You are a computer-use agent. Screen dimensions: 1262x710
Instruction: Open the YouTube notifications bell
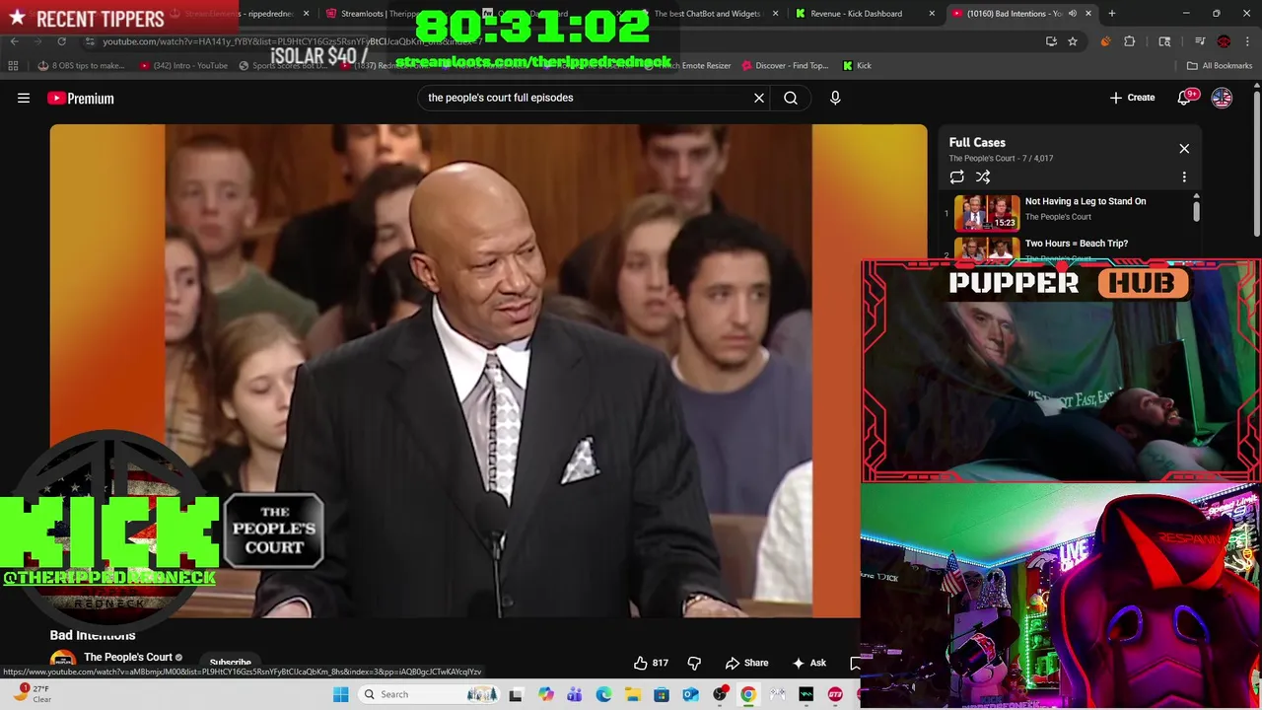tap(1186, 98)
